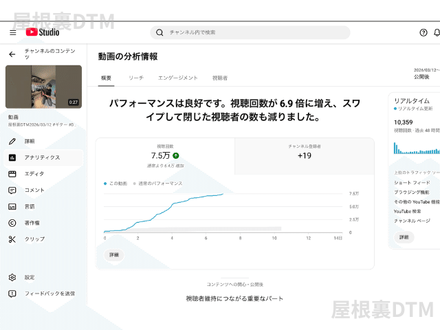This screenshot has width=440, height=330.
Task: Click the エディタ clapperboard icon
Action: coord(12,174)
